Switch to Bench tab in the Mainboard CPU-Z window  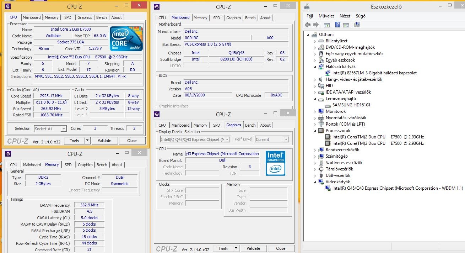tap(250, 18)
